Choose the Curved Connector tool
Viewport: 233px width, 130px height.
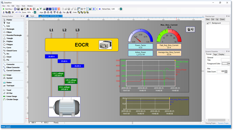tap(13, 70)
